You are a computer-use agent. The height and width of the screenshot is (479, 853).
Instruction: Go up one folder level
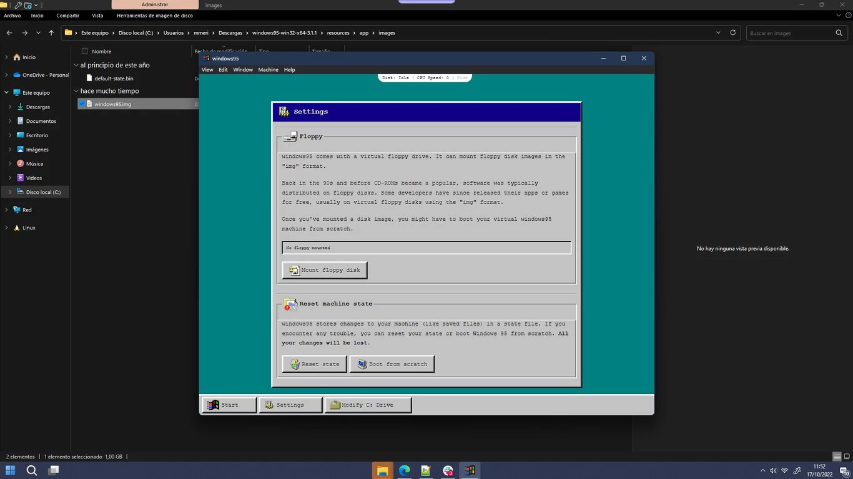tap(51, 32)
